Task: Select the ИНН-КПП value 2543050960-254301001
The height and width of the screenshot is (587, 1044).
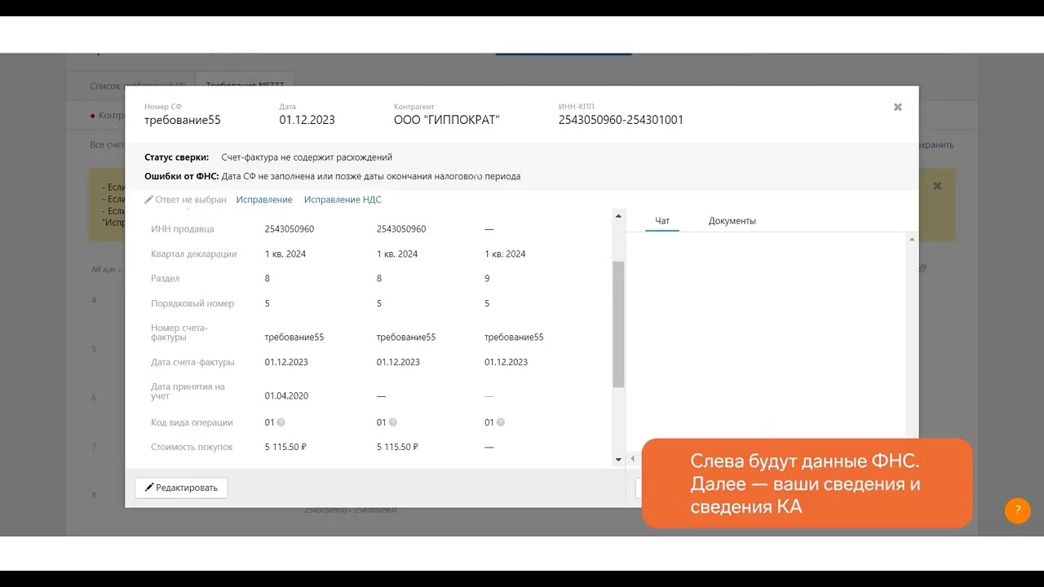Action: tap(621, 120)
